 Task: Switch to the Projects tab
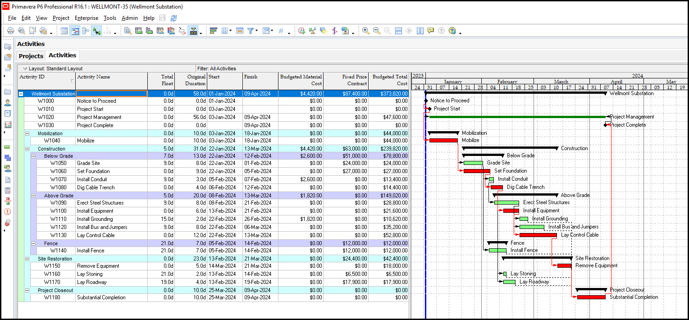pyautogui.click(x=31, y=56)
